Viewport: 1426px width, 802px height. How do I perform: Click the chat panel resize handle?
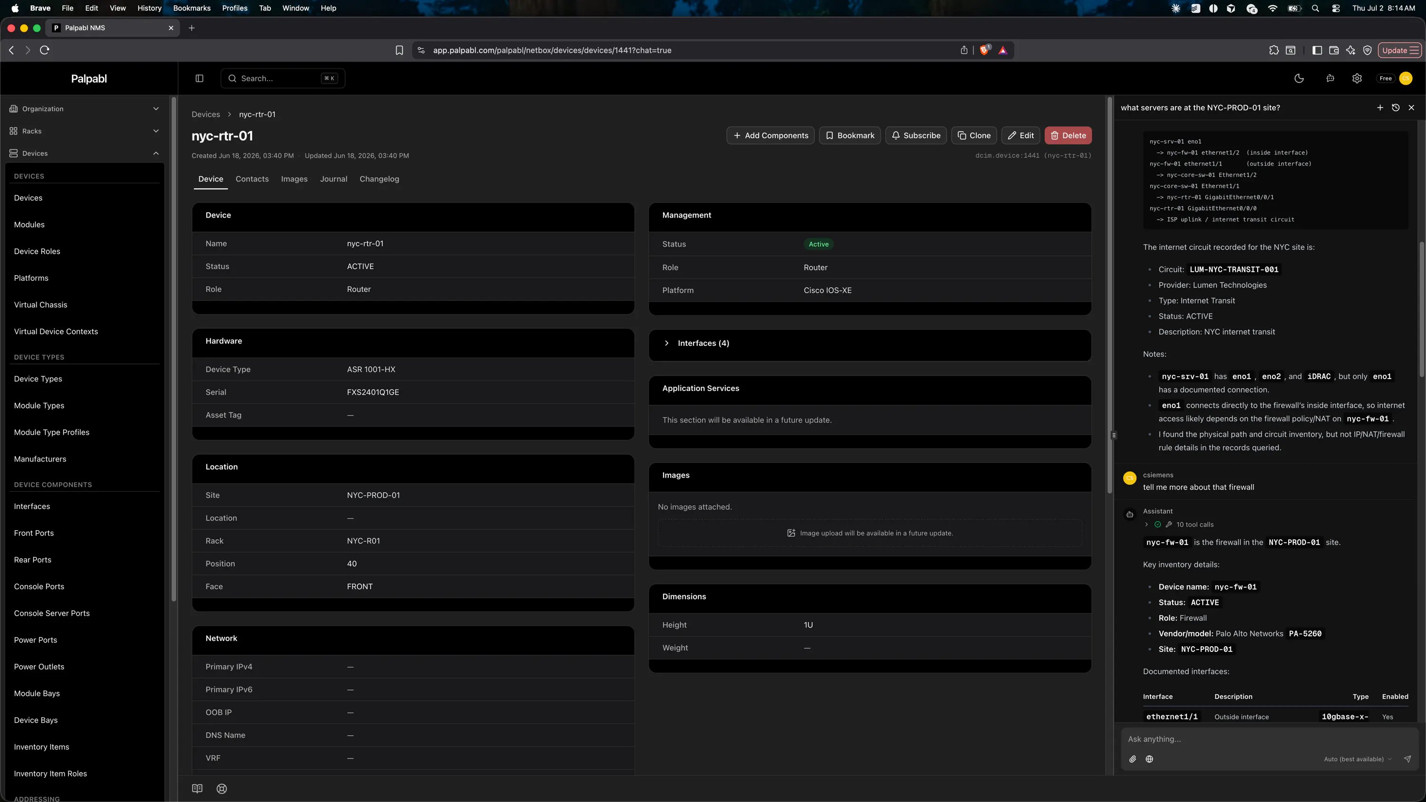pyautogui.click(x=1114, y=435)
